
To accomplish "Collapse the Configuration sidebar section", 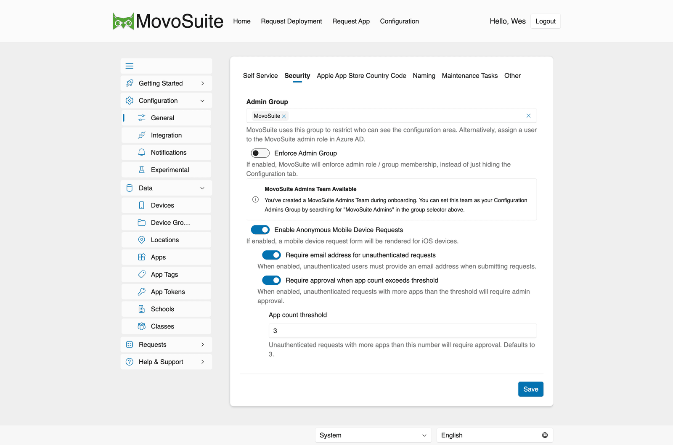I will pos(202,101).
